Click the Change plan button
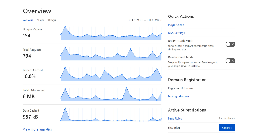Image resolution: width=259 pixels, height=133 pixels. click(x=227, y=128)
